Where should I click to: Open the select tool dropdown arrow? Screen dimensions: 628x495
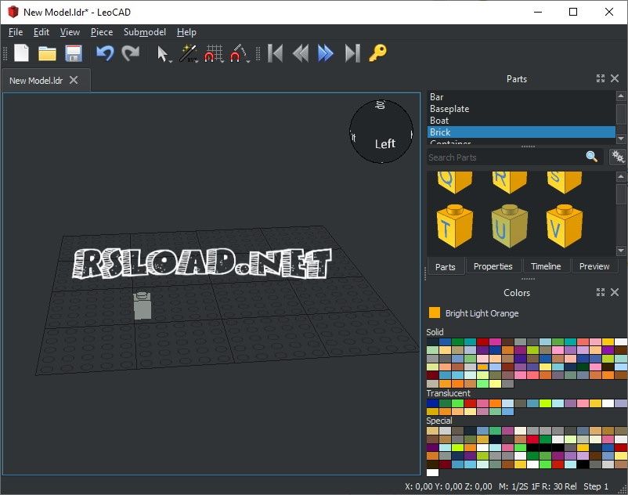[171, 60]
